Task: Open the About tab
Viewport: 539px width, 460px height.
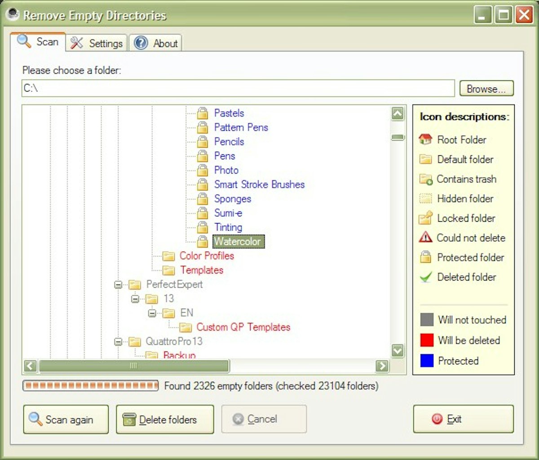Action: coord(155,43)
